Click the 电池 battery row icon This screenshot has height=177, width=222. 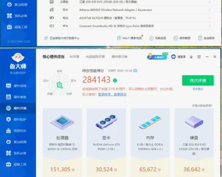click(52, 18)
